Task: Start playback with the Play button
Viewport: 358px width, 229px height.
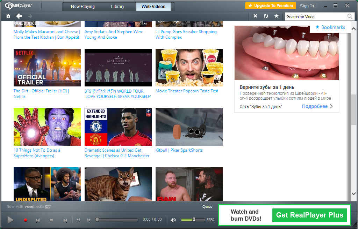Action: (10, 220)
